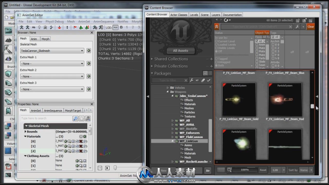Viewport: 329px width, 185px height.
Task: Click the red X clear icon for material [0]
Action: coord(81,141)
